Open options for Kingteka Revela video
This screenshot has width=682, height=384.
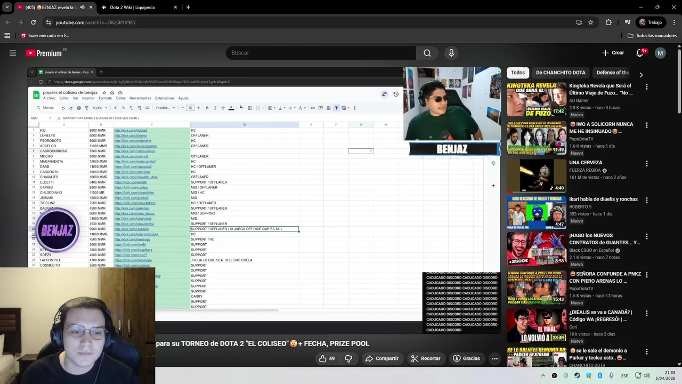tap(647, 86)
